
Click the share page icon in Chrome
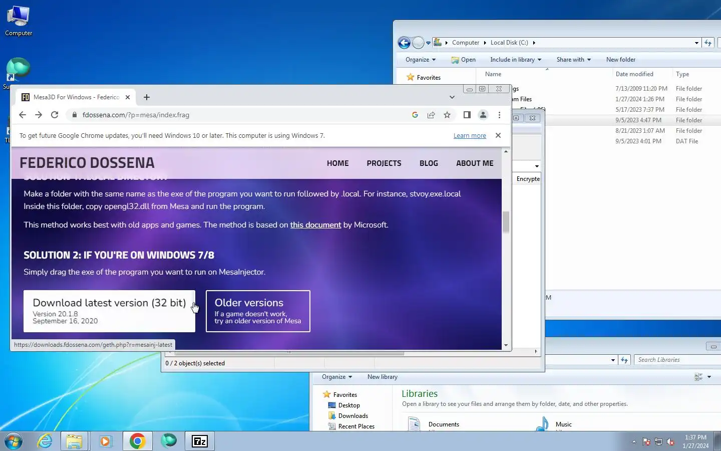click(x=431, y=115)
